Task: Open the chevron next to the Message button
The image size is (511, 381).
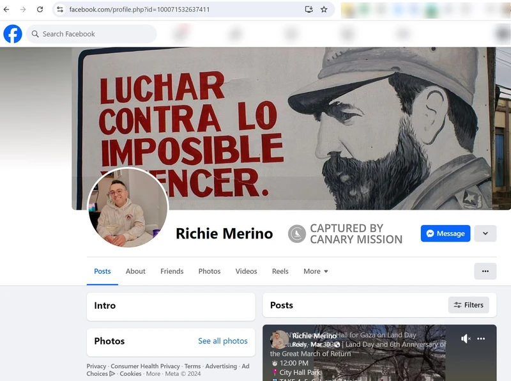Action: tap(485, 233)
